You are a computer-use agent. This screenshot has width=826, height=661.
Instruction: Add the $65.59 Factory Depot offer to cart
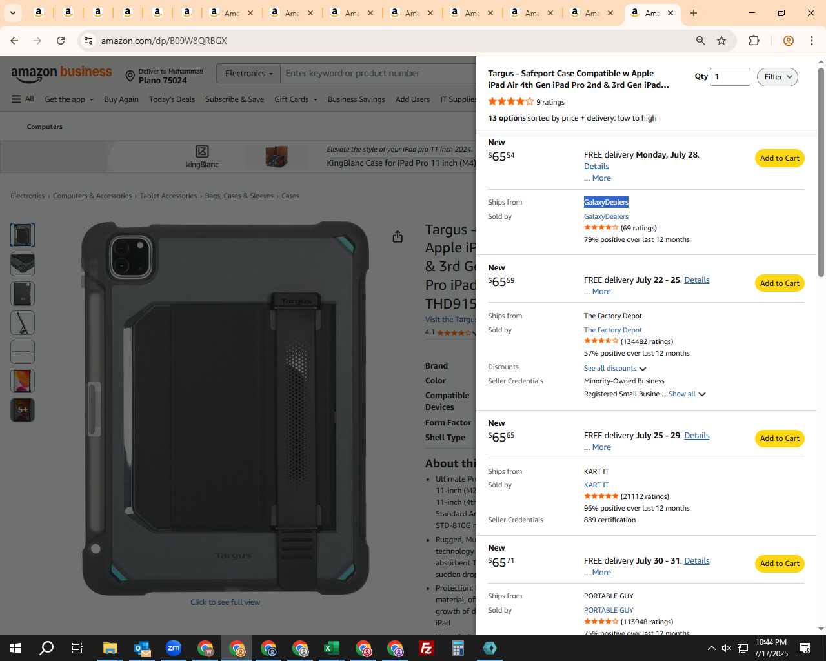pyautogui.click(x=780, y=283)
